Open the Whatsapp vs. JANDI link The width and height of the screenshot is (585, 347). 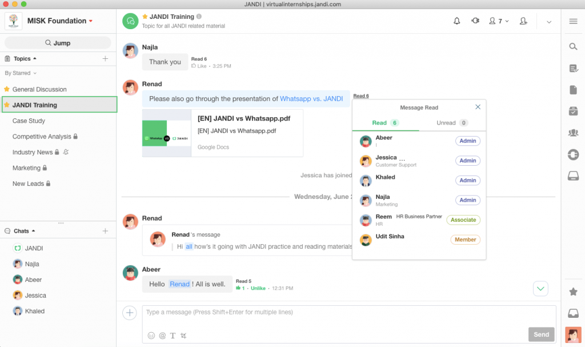click(x=311, y=99)
